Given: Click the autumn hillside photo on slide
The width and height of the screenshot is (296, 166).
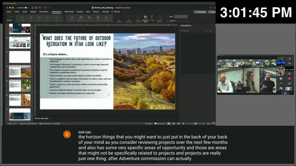Looking at the screenshot, I should click(144, 71).
